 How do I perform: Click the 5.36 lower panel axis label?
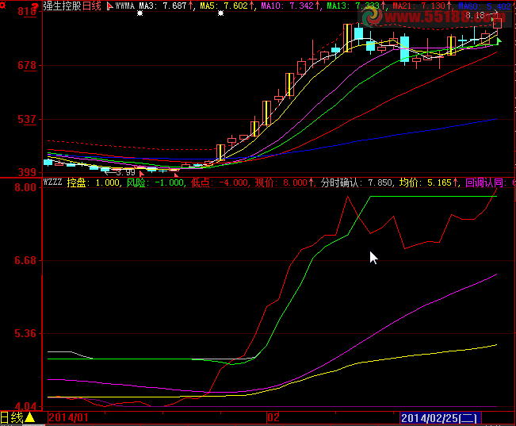(x=25, y=333)
